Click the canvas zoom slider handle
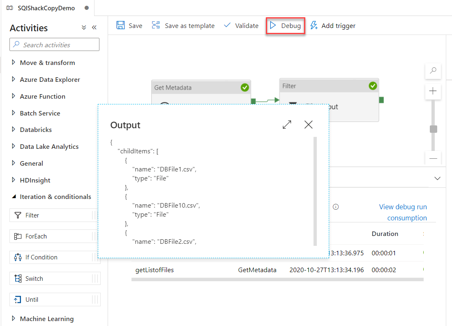Viewport: 452px width, 326px height. [x=433, y=129]
